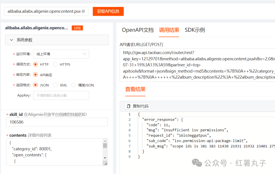Click the "code": 11 line

[158, 125]
